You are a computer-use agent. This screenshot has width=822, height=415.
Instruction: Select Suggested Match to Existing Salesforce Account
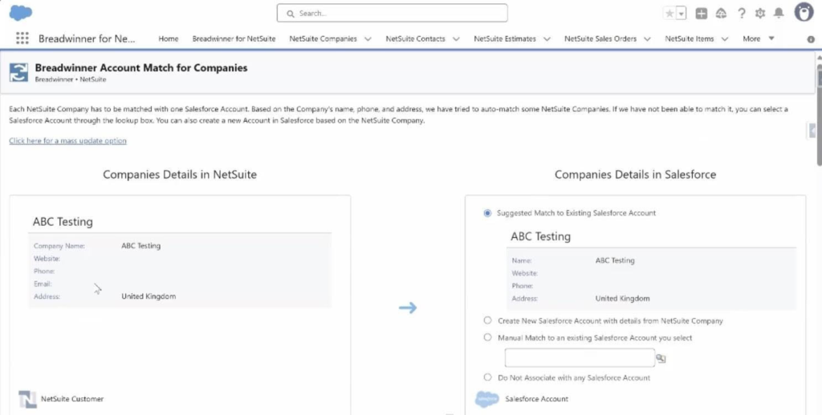pyautogui.click(x=488, y=213)
